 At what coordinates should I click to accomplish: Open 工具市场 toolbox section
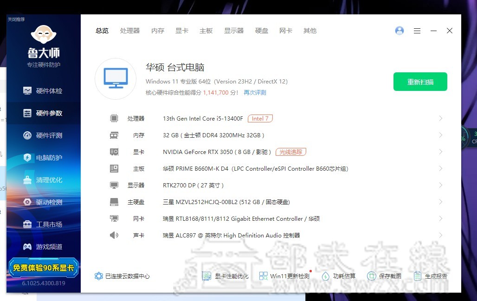coord(43,224)
